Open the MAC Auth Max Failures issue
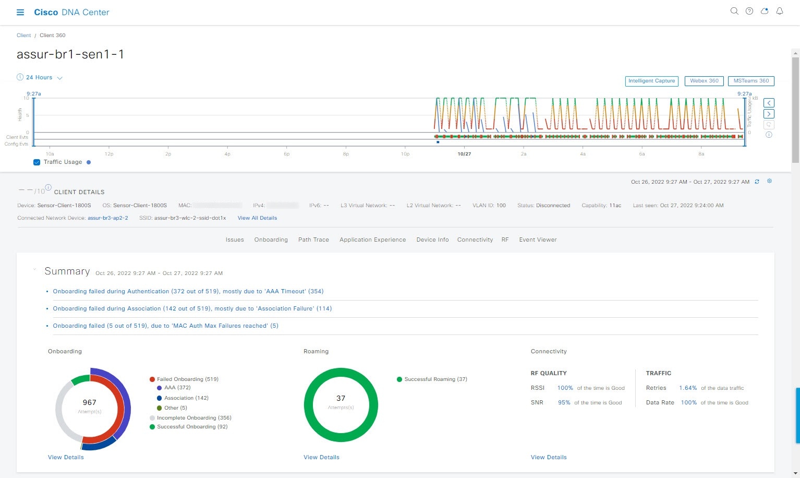 tap(165, 326)
